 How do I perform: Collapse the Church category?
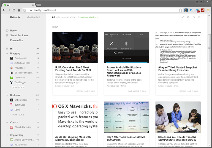coord(7,122)
